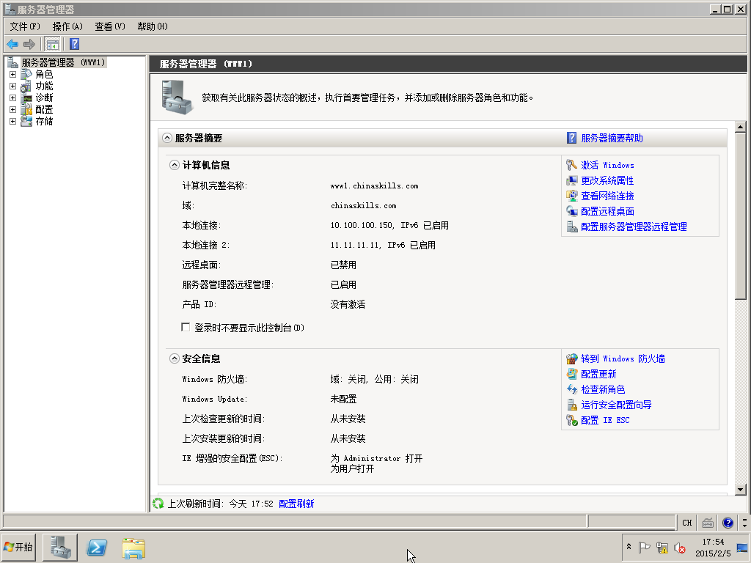
Task: Click the Action Center flag tray icon
Action: click(644, 548)
